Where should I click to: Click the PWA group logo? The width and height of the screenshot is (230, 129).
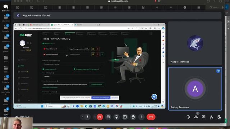click(x=26, y=35)
